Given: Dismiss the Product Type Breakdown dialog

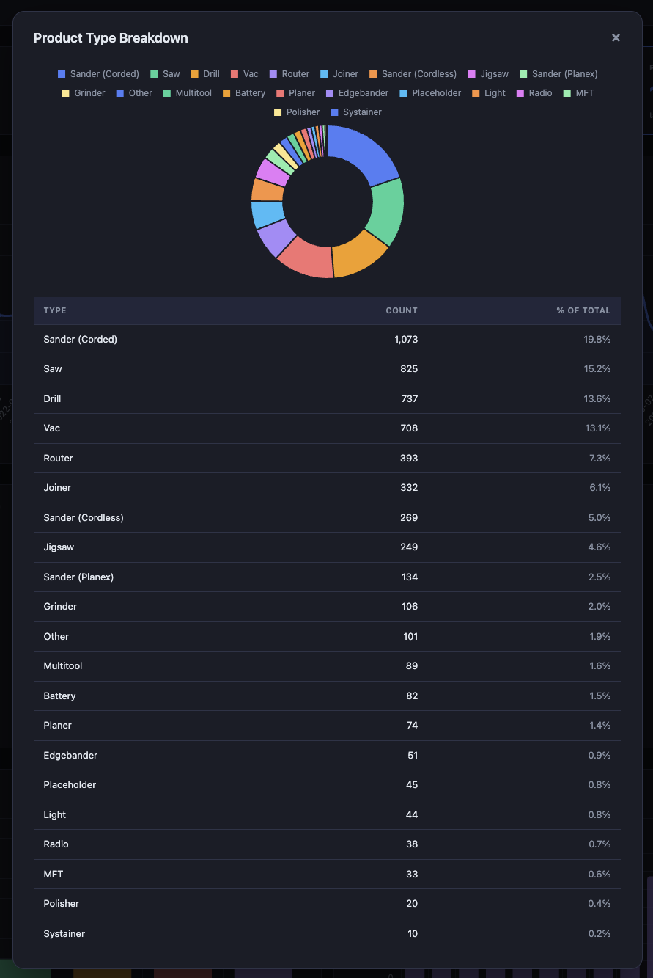Looking at the screenshot, I should tap(616, 37).
